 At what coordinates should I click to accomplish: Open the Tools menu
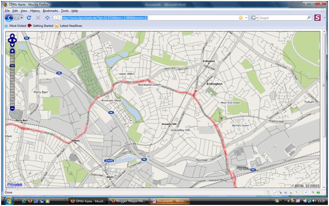tap(65, 11)
